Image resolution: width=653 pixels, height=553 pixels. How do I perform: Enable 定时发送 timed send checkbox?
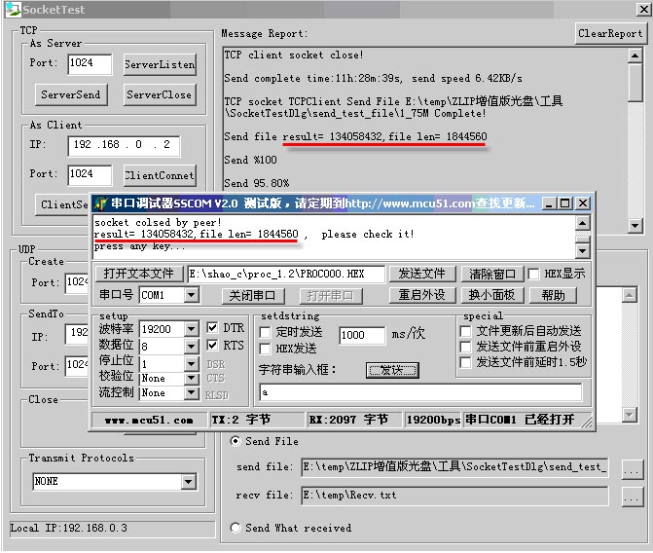267,333
